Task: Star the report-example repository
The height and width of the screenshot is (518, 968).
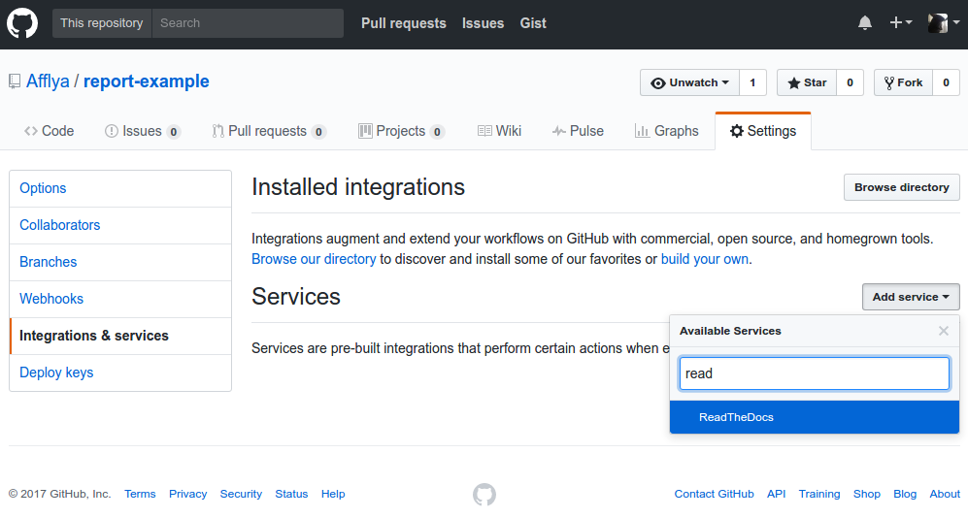Action: 807,82
